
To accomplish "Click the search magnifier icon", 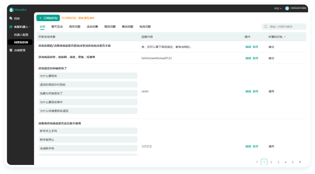I will 266,27.
